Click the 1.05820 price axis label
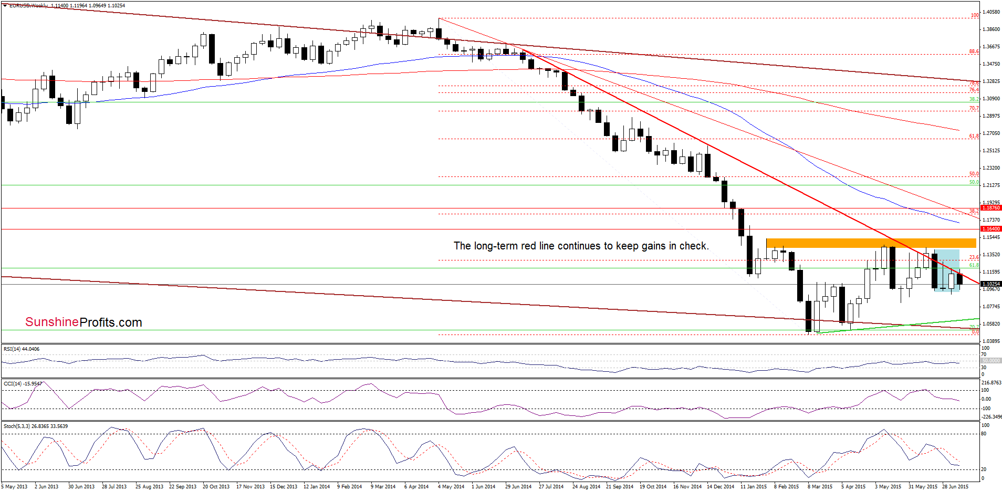 990,323
